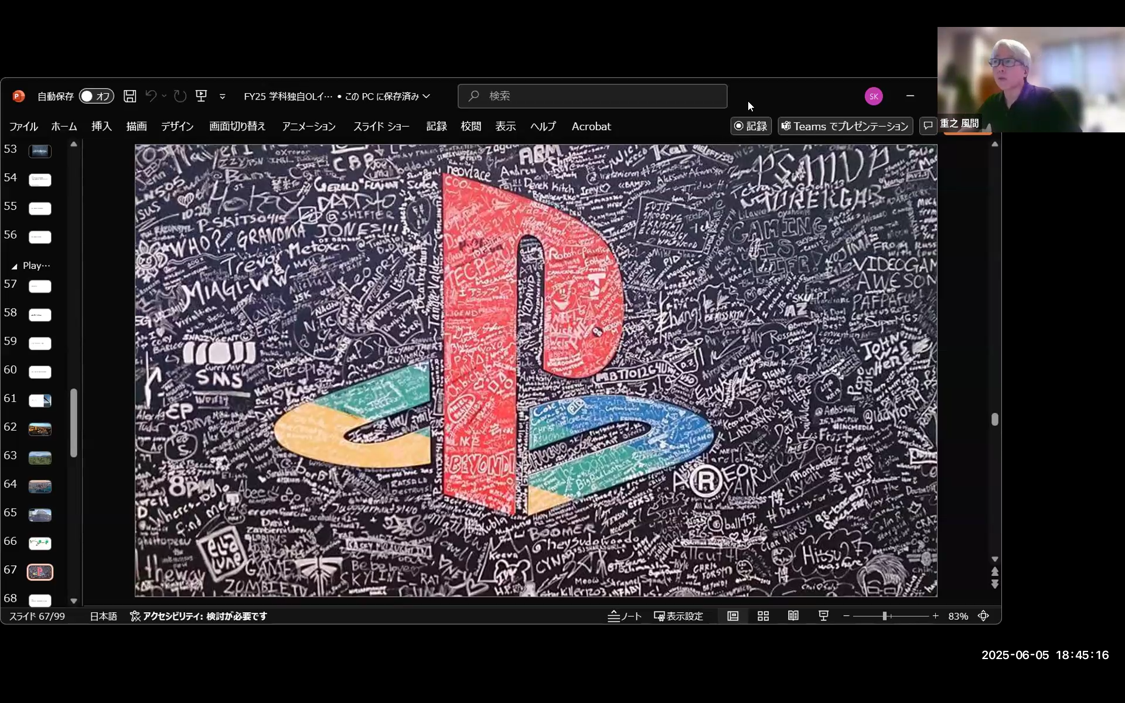Click Teams でプレゼンテーション button

pyautogui.click(x=845, y=126)
